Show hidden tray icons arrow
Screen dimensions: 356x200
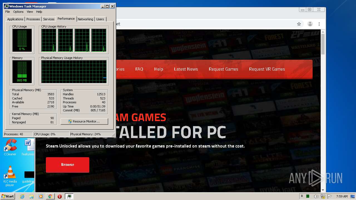[x=302, y=196]
